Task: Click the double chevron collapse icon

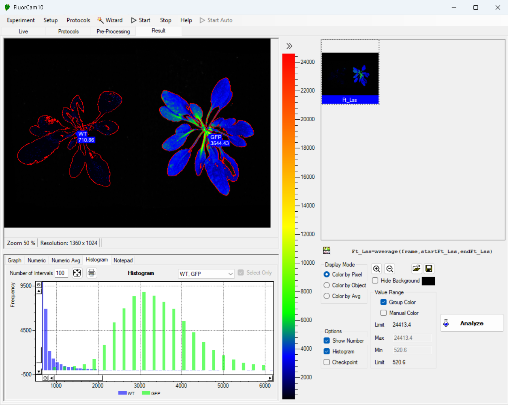Action: 289,46
